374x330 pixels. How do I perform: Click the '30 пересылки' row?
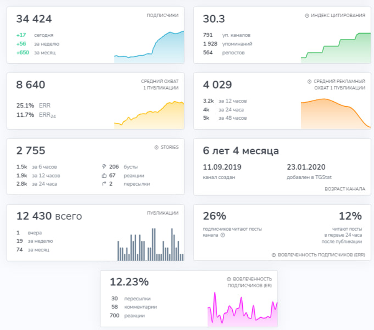pyautogui.click(x=131, y=299)
